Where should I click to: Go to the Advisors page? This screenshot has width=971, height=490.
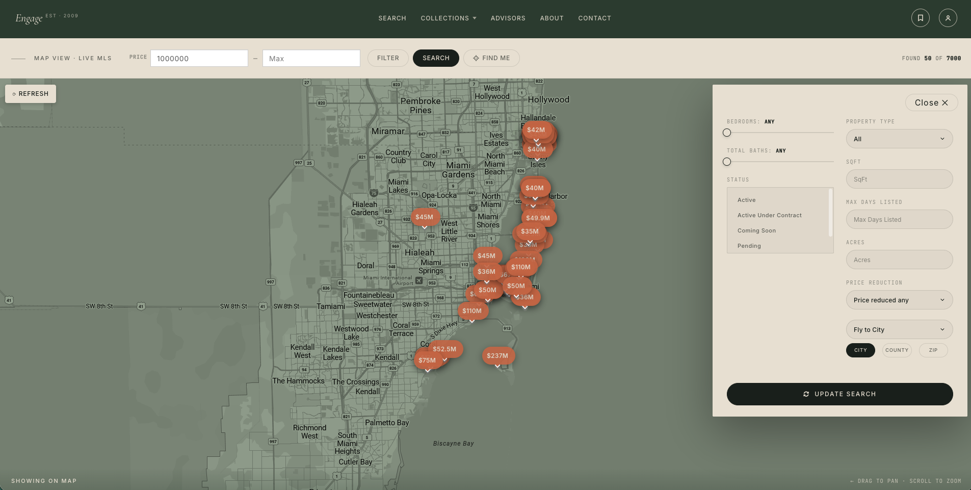click(x=508, y=18)
